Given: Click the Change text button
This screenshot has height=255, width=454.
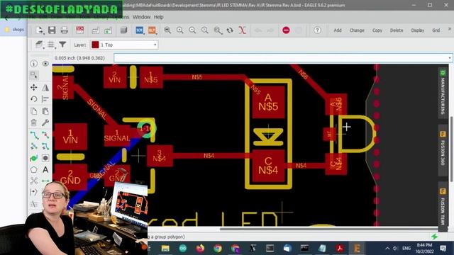Looking at the screenshot, I should [x=357, y=30].
